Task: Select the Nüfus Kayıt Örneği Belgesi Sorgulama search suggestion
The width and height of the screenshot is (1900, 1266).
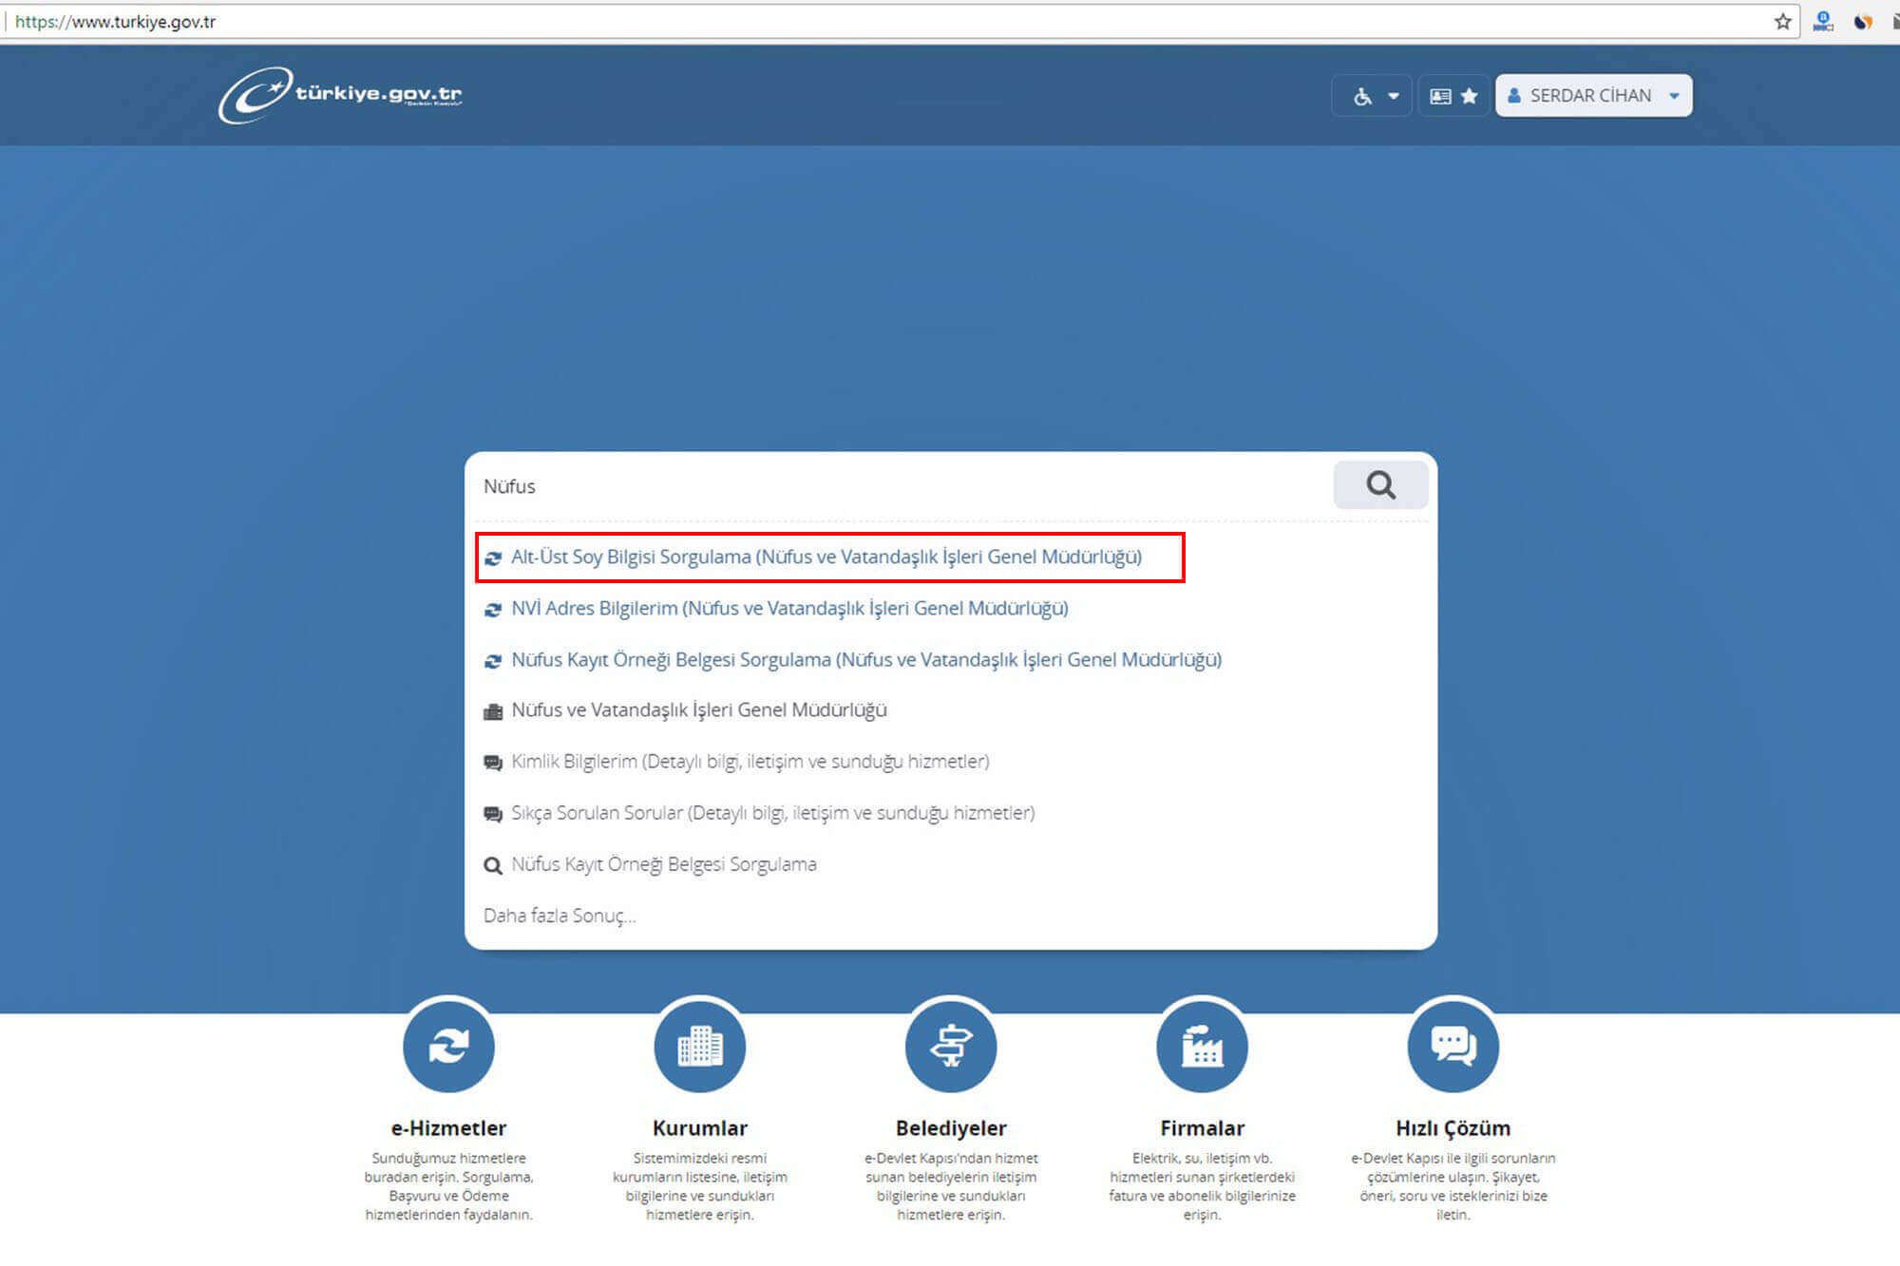Action: point(664,864)
